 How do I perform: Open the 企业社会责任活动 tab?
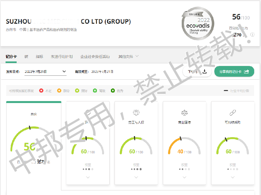click(x=95, y=57)
